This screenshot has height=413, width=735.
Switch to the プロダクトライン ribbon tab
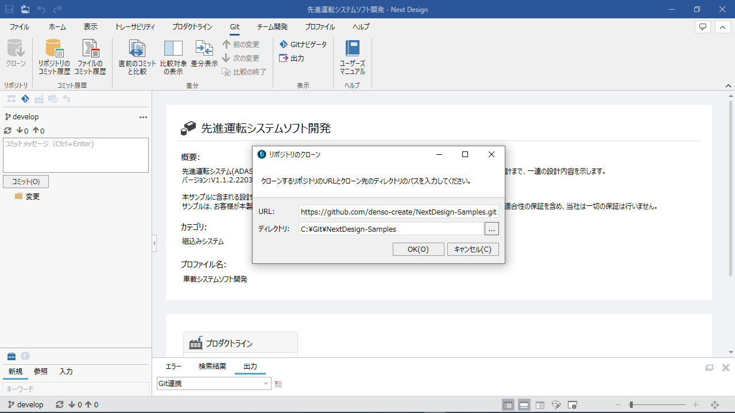[192, 27]
